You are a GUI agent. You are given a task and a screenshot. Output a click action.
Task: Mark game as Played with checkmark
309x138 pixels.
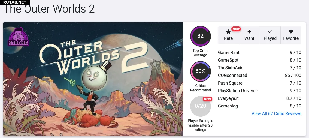tap(270, 32)
